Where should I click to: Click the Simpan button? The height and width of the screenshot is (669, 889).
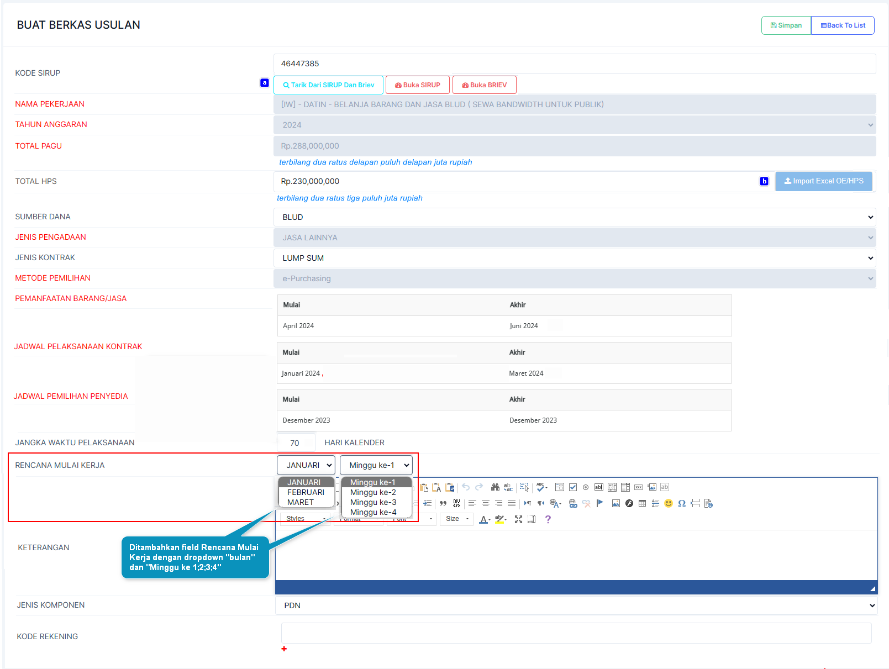coord(786,25)
